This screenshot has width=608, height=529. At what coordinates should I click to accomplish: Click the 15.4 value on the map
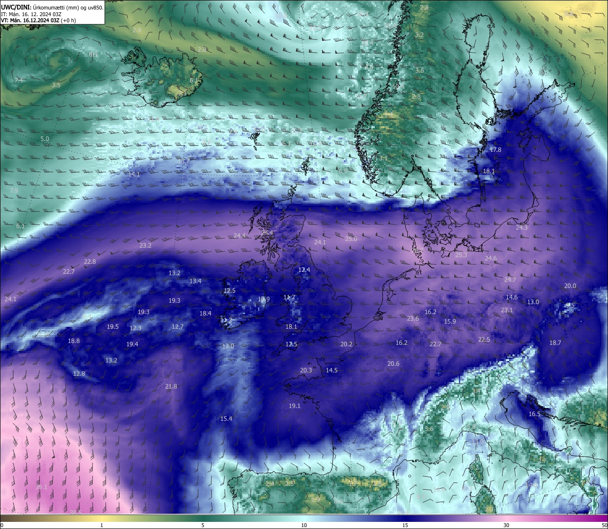point(226,418)
